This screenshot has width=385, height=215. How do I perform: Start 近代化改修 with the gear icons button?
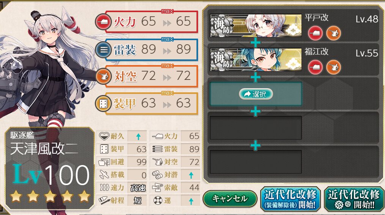coord(354,199)
